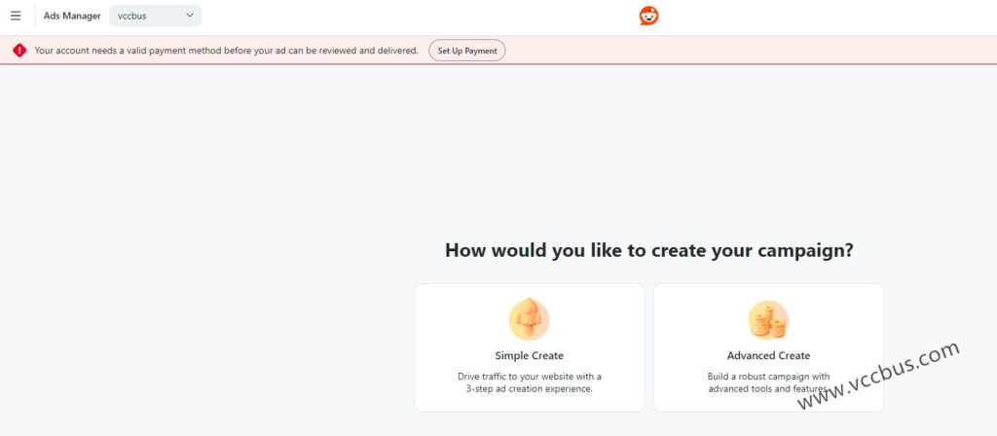Open the hamburger navigation menu
This screenshot has height=436, width=997.
pos(16,16)
